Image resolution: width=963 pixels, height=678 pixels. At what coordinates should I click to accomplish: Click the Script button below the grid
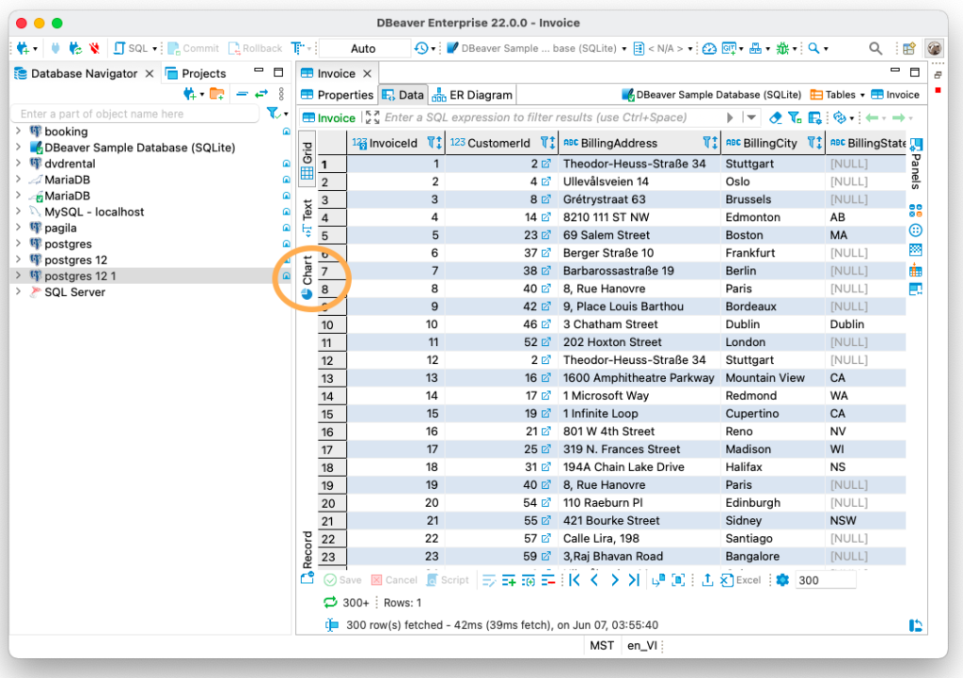coord(449,579)
